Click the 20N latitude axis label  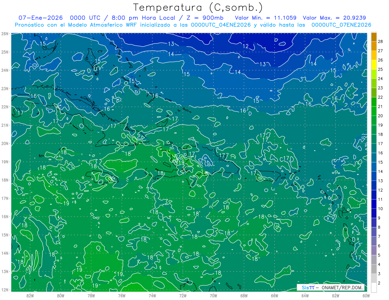(x=5, y=143)
